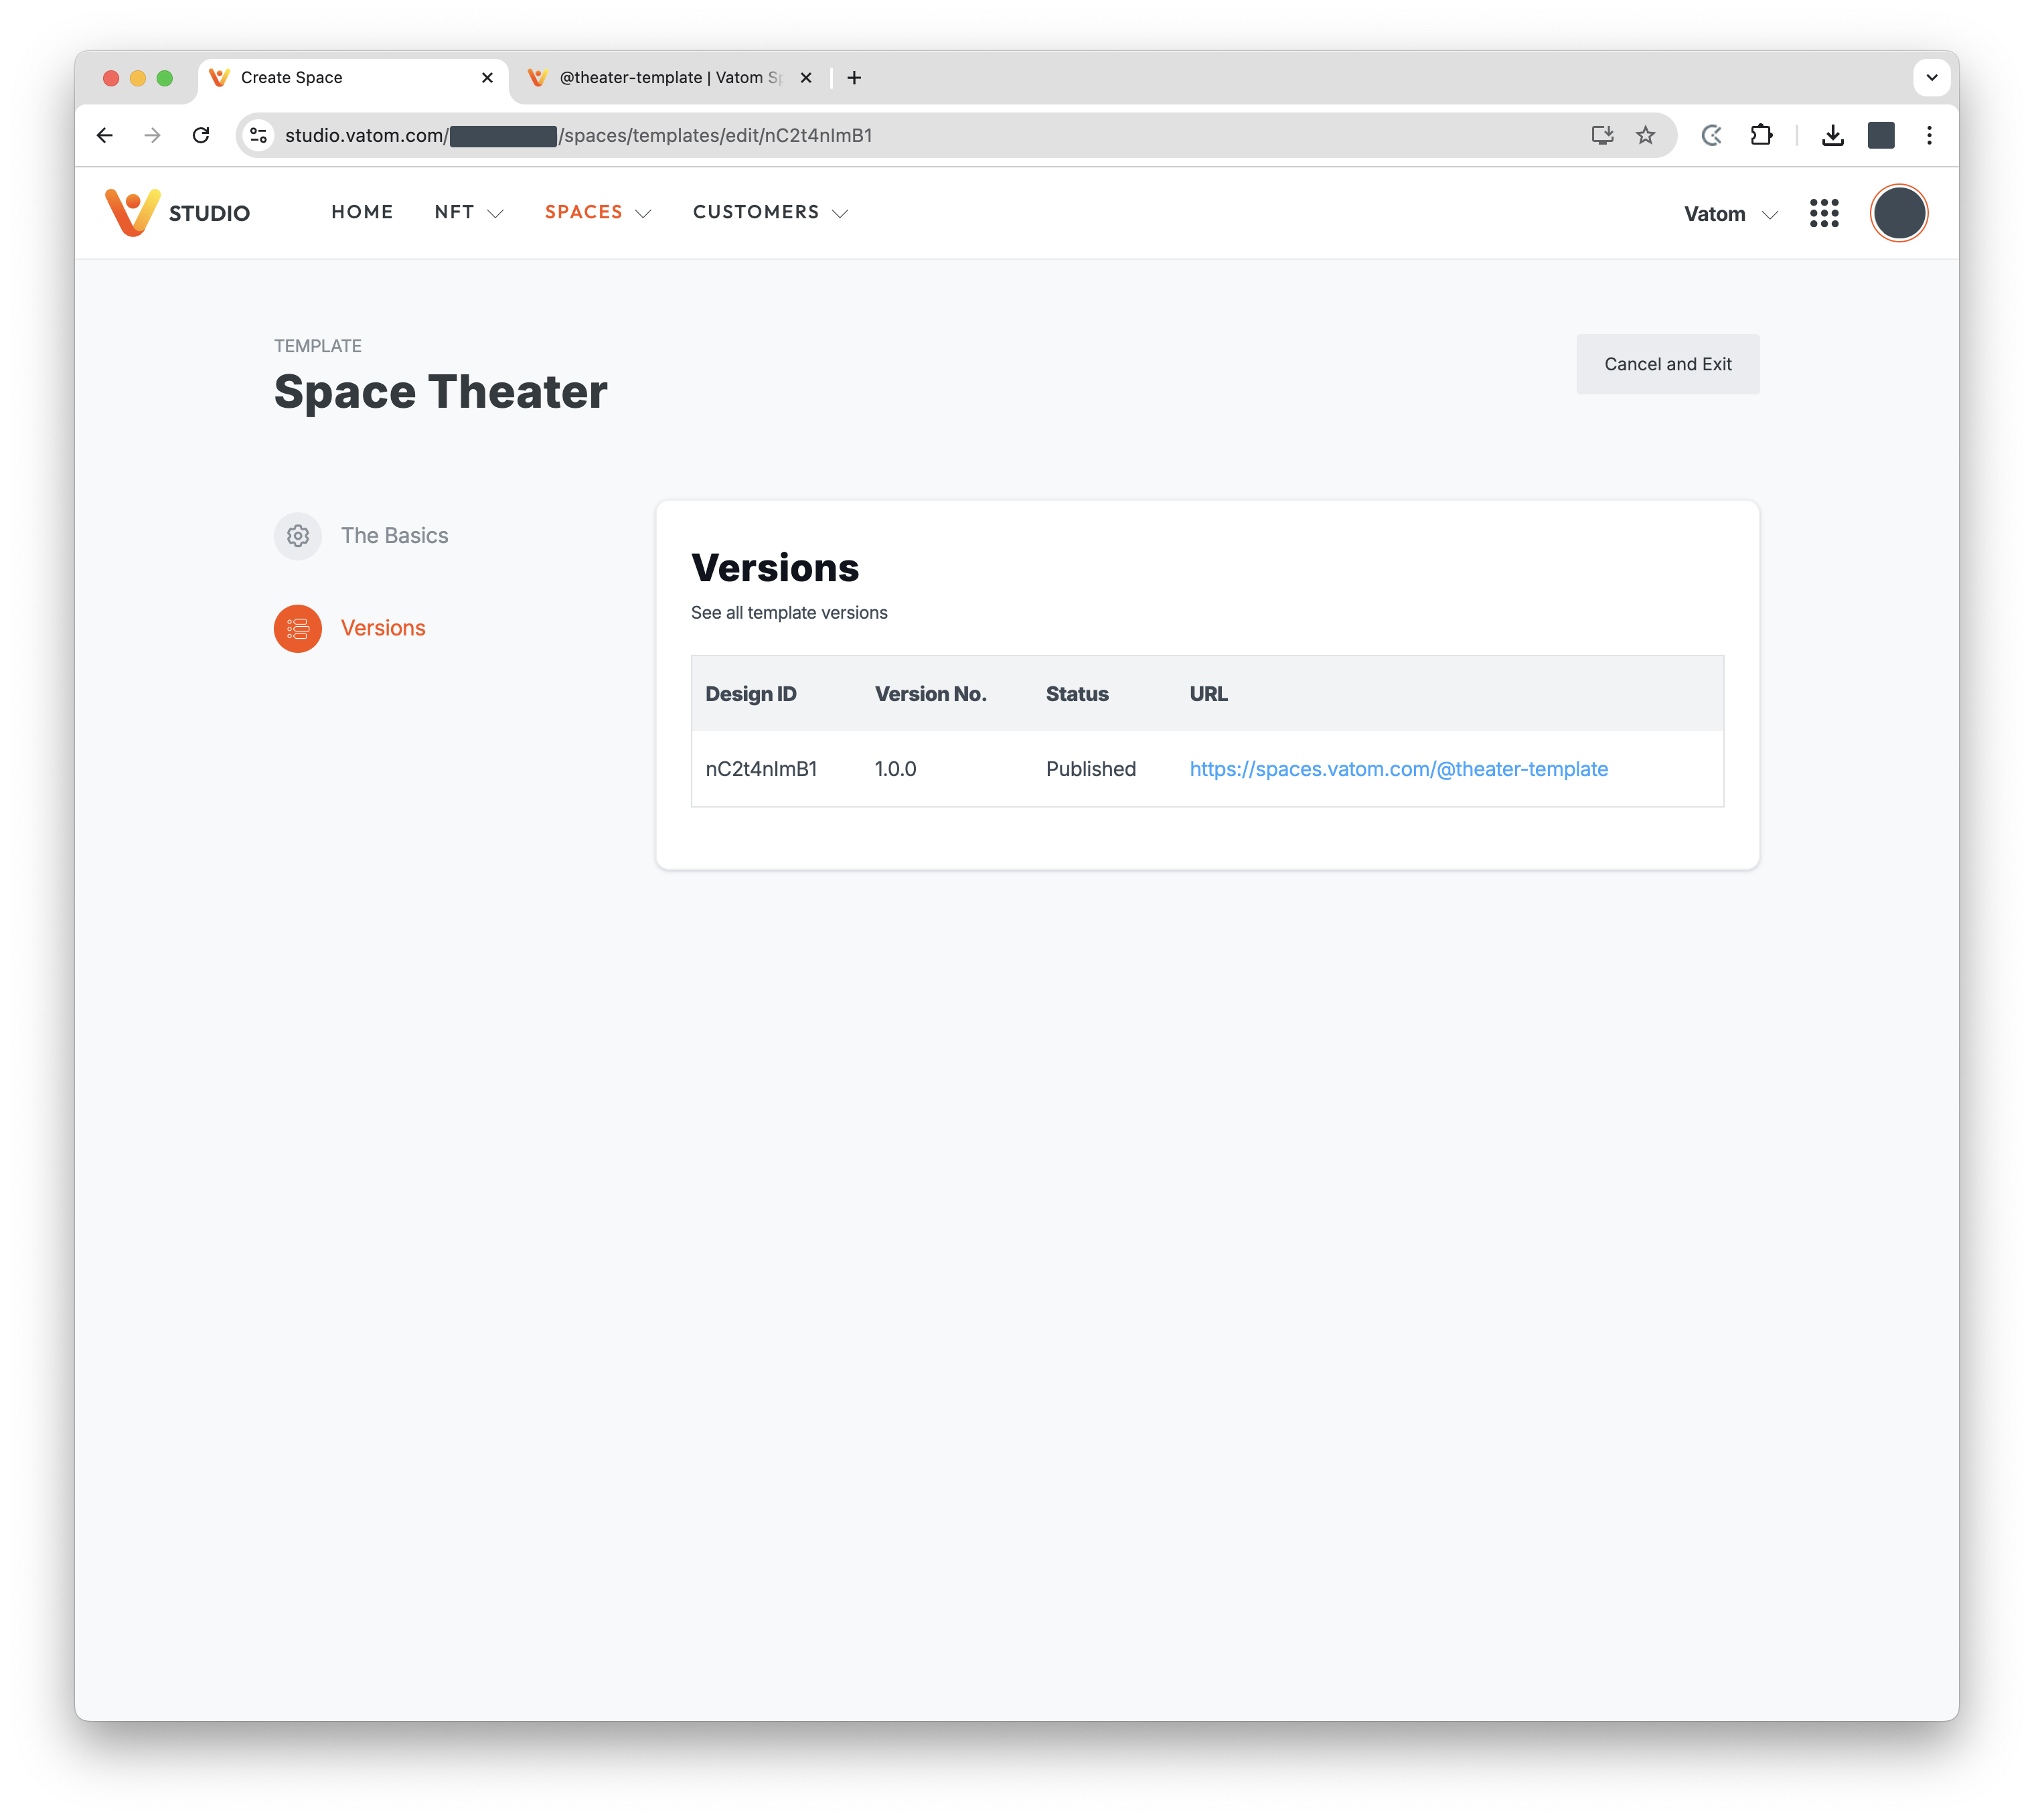The height and width of the screenshot is (1820, 2034).
Task: View site information icon in address bar
Action: [x=259, y=135]
